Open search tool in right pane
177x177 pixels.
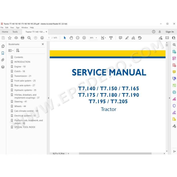pyautogui.click(x=174, y=45)
